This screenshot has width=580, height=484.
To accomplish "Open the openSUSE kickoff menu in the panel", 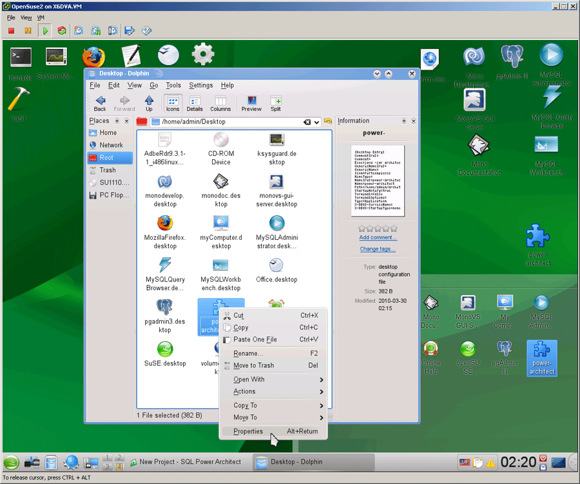I will tap(12, 463).
